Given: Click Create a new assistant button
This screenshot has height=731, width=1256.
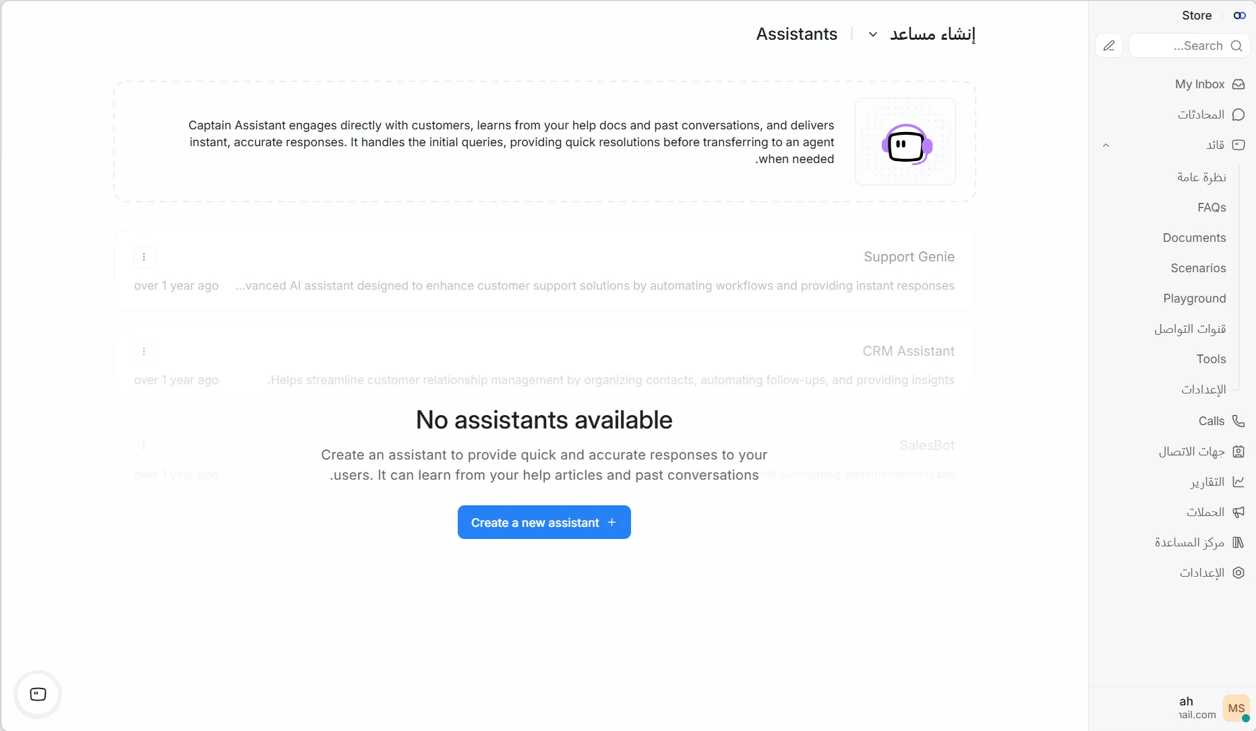Looking at the screenshot, I should (544, 522).
